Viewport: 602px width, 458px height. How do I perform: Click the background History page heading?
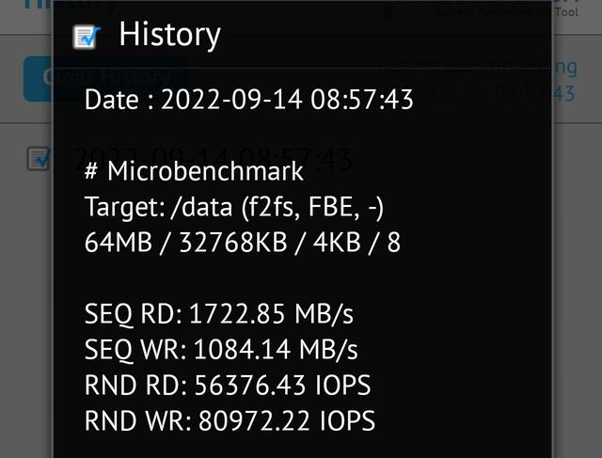pos(28,6)
